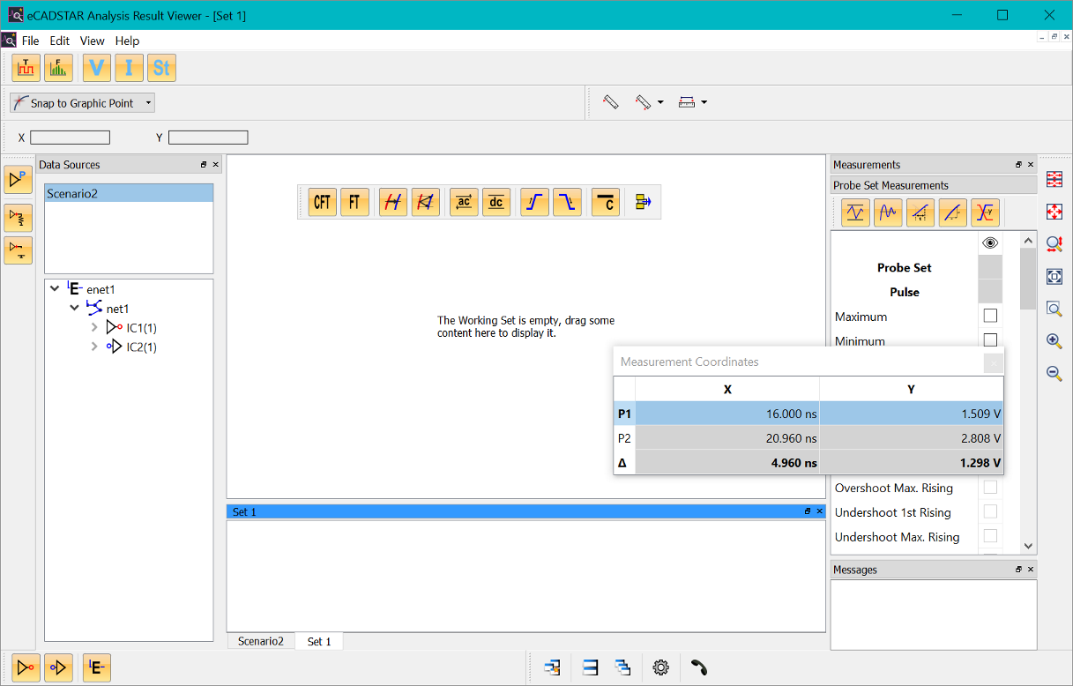Click the St toolbar icon

pos(161,68)
